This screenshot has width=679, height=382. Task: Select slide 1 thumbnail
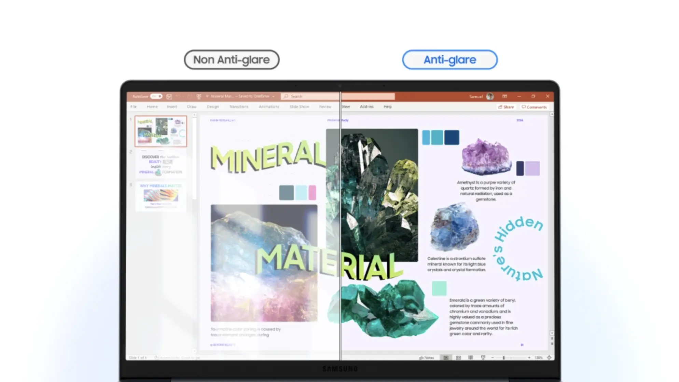click(x=161, y=131)
